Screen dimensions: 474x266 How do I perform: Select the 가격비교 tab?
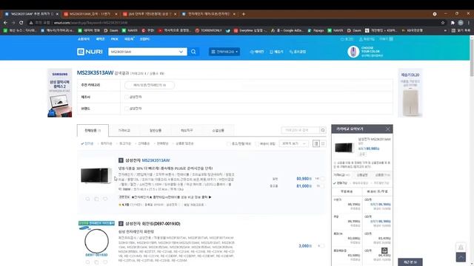pos(124,130)
